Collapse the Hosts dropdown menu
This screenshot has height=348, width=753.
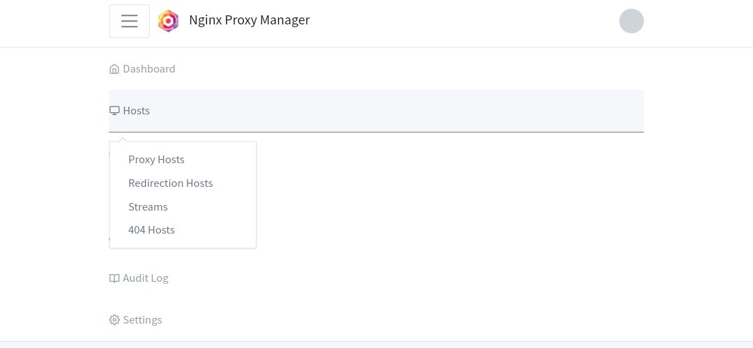[136, 111]
